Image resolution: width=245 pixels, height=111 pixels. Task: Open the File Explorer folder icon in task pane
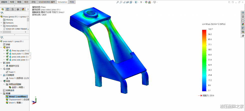242,20
